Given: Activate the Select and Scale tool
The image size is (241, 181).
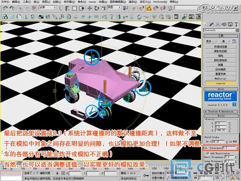Looking at the screenshot, I should pos(103,8).
